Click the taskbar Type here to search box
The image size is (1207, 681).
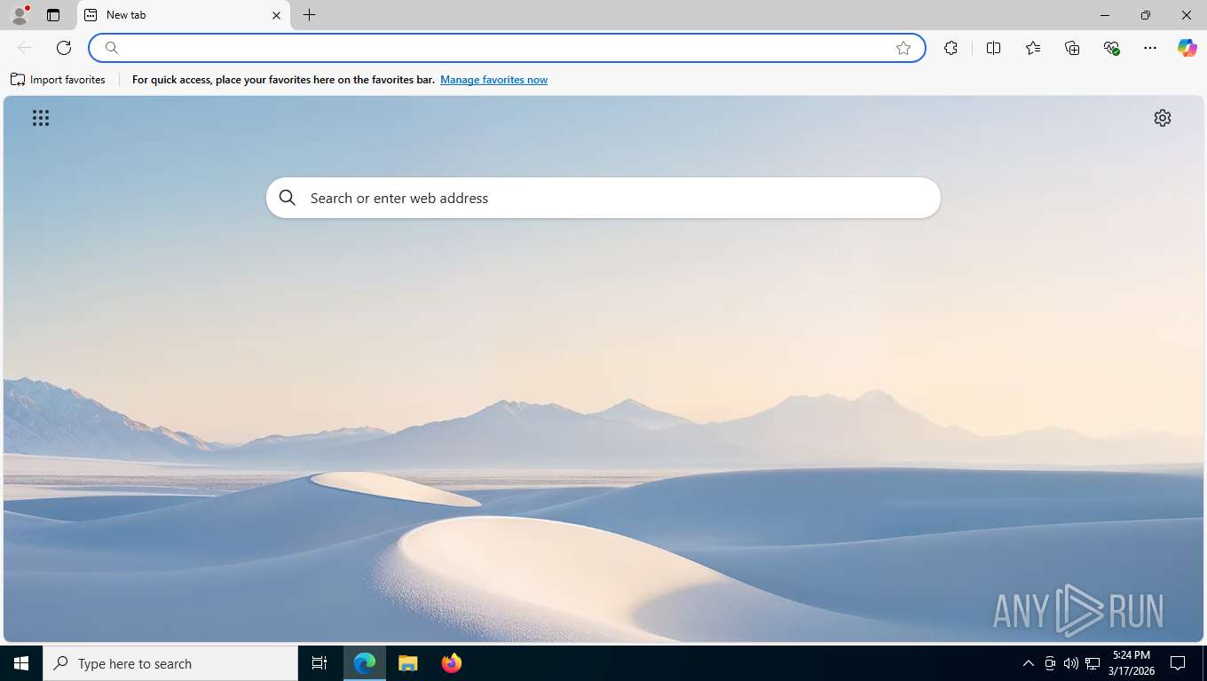(170, 663)
